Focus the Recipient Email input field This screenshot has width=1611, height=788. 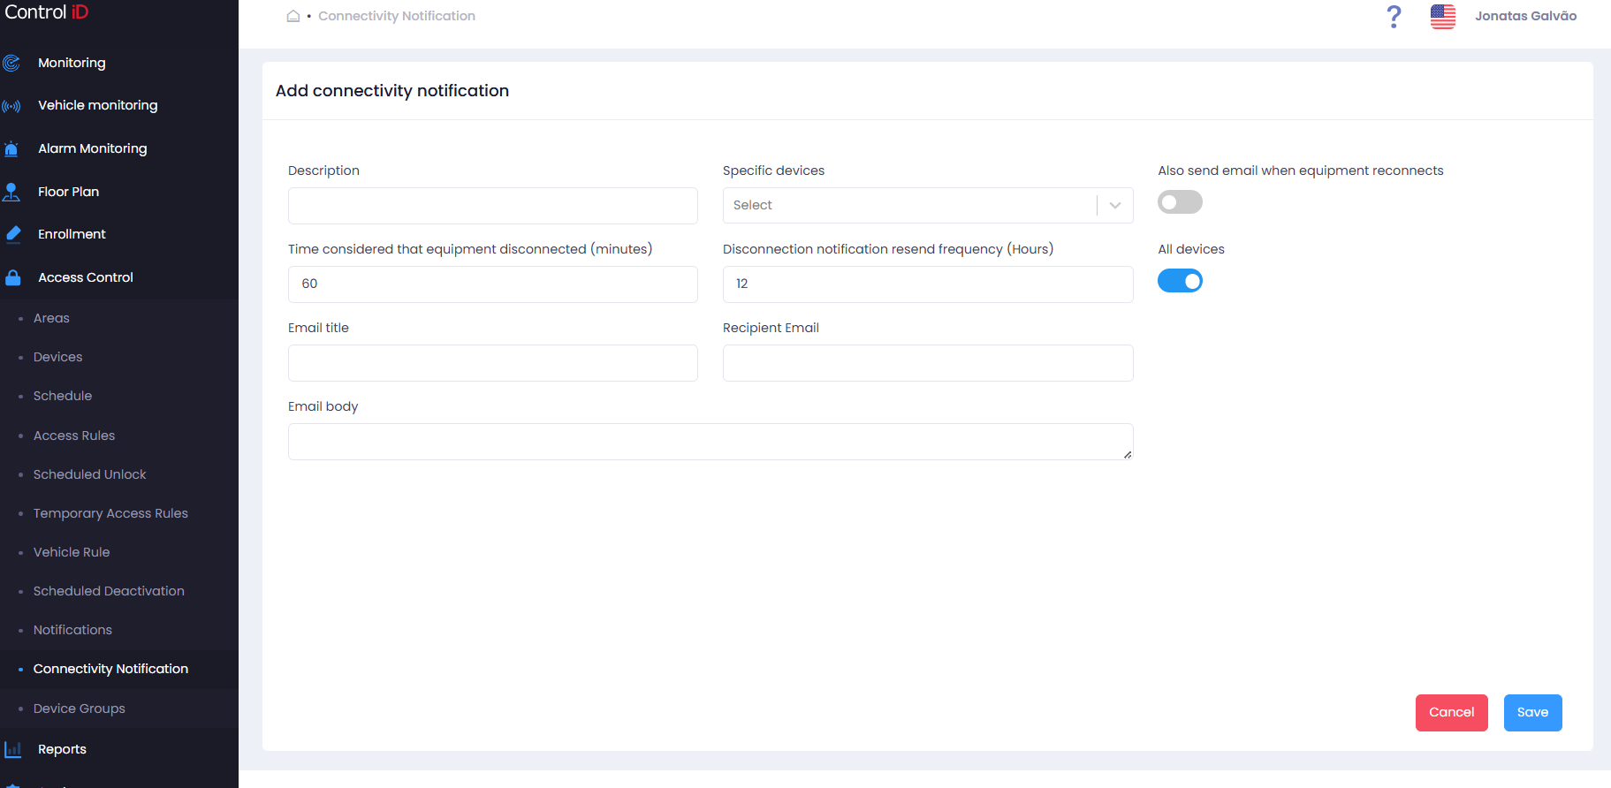click(x=928, y=363)
